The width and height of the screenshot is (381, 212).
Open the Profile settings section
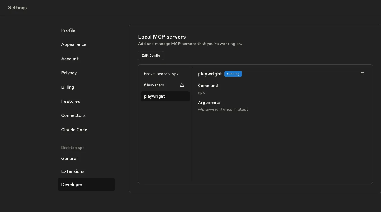coord(68,30)
